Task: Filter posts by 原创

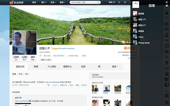Action: point(21,74)
